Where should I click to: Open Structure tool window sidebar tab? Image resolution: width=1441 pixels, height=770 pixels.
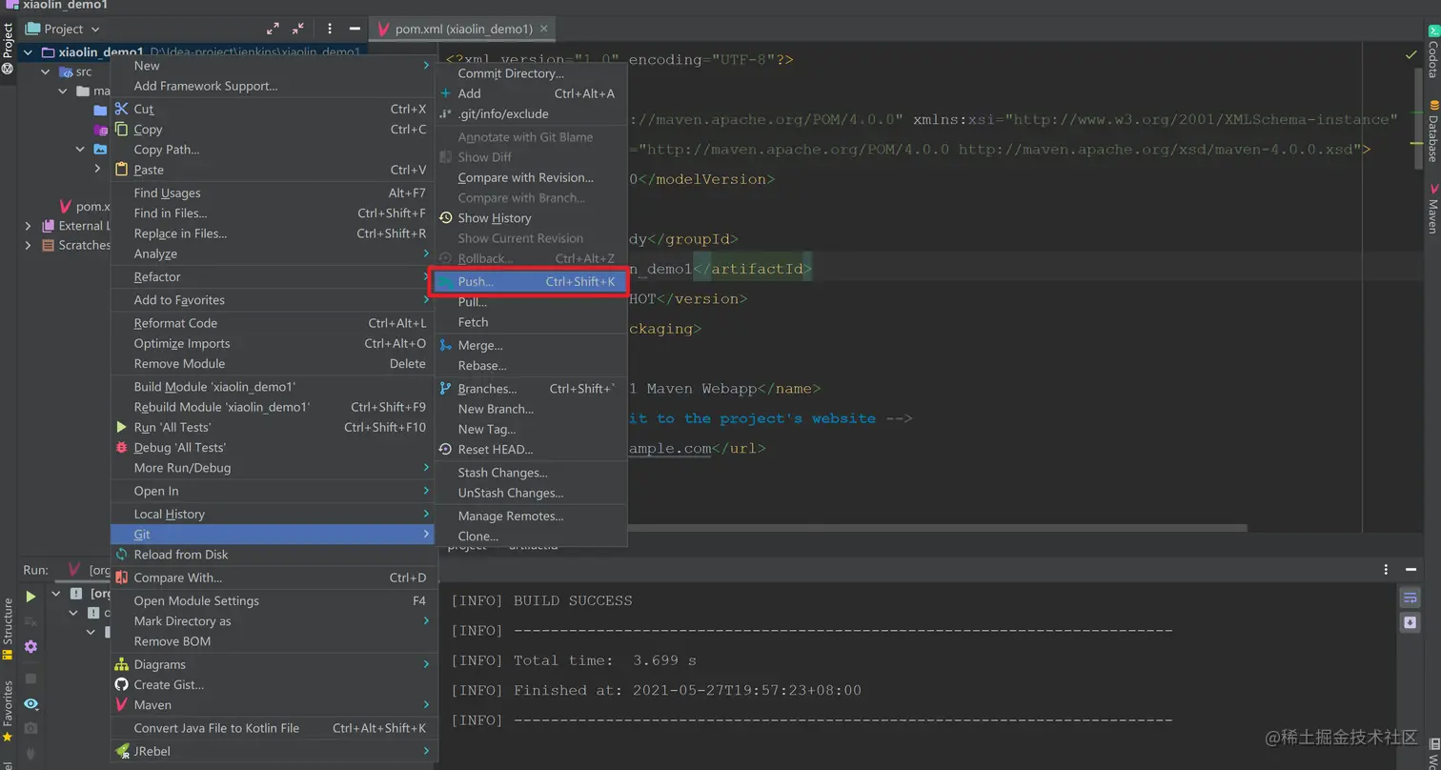click(x=8, y=629)
